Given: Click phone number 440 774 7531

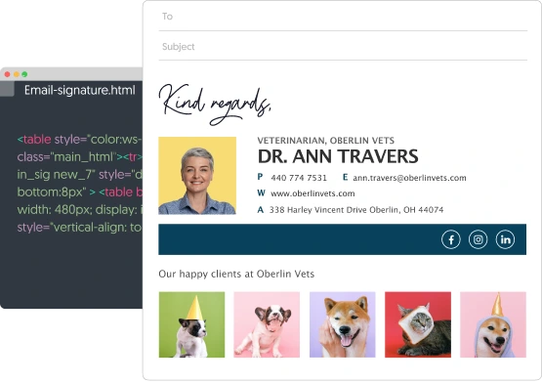Looking at the screenshot, I should (299, 178).
